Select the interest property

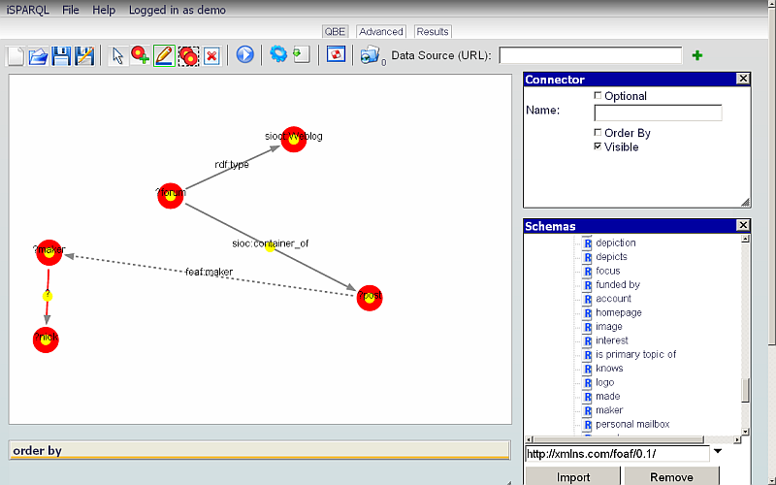[x=612, y=340]
